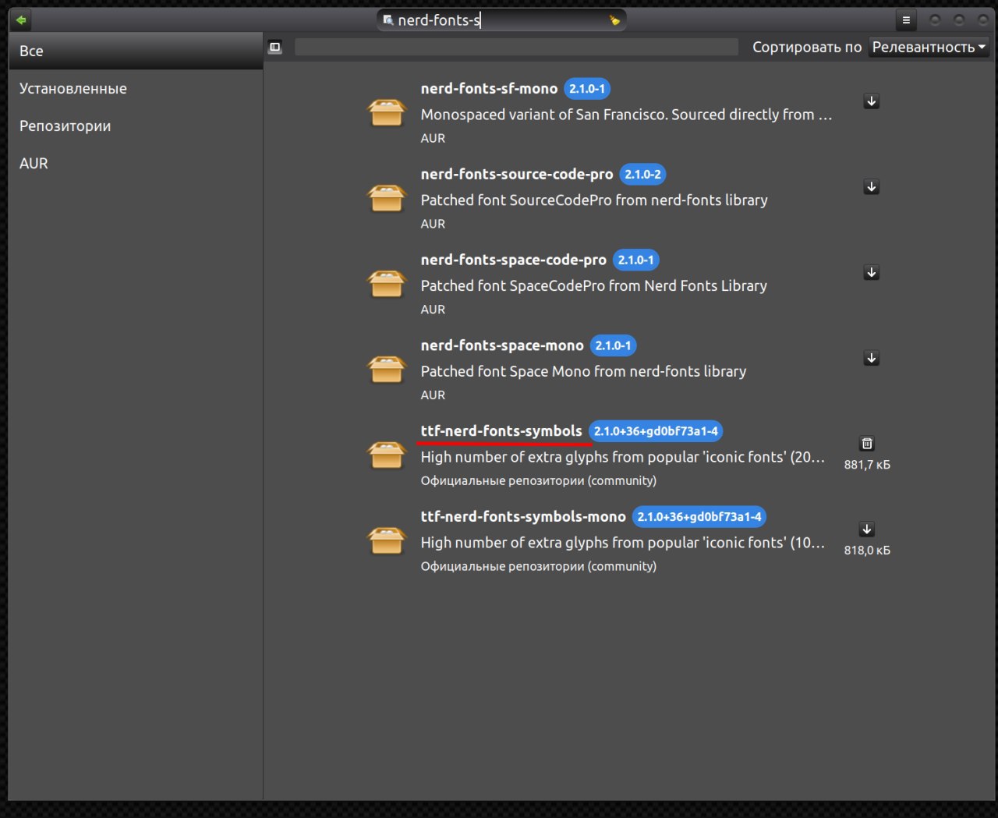Click the 818,0 кБ size label

click(867, 551)
